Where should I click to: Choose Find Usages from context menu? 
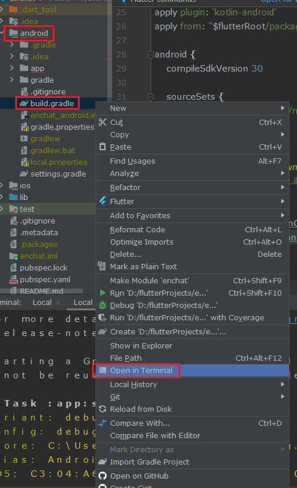(x=193, y=161)
